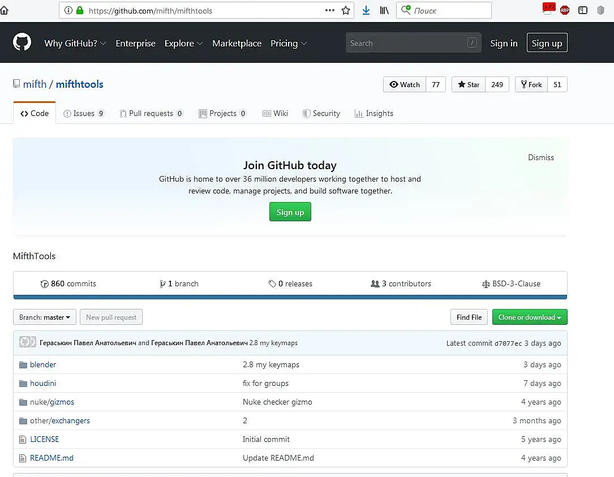Switch to the Code tab
This screenshot has width=614, height=477.
35,113
